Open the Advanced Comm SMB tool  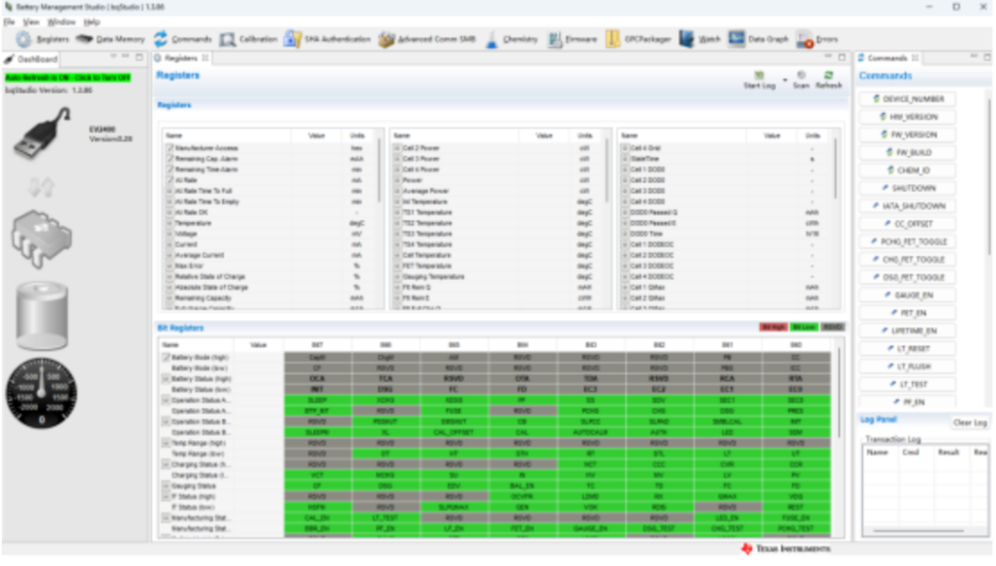pos(427,40)
